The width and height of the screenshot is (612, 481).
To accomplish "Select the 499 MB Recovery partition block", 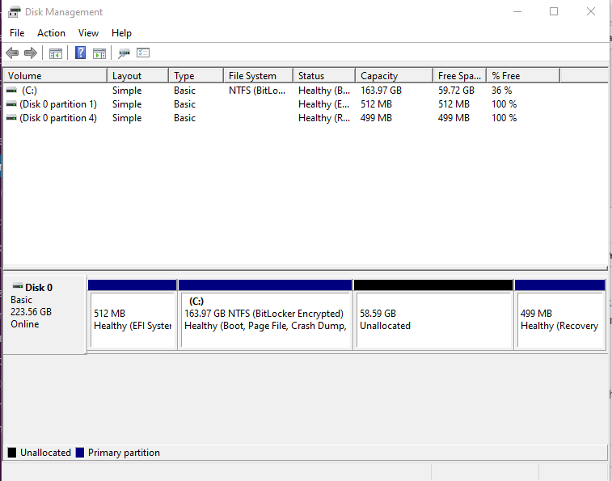I will [x=560, y=314].
